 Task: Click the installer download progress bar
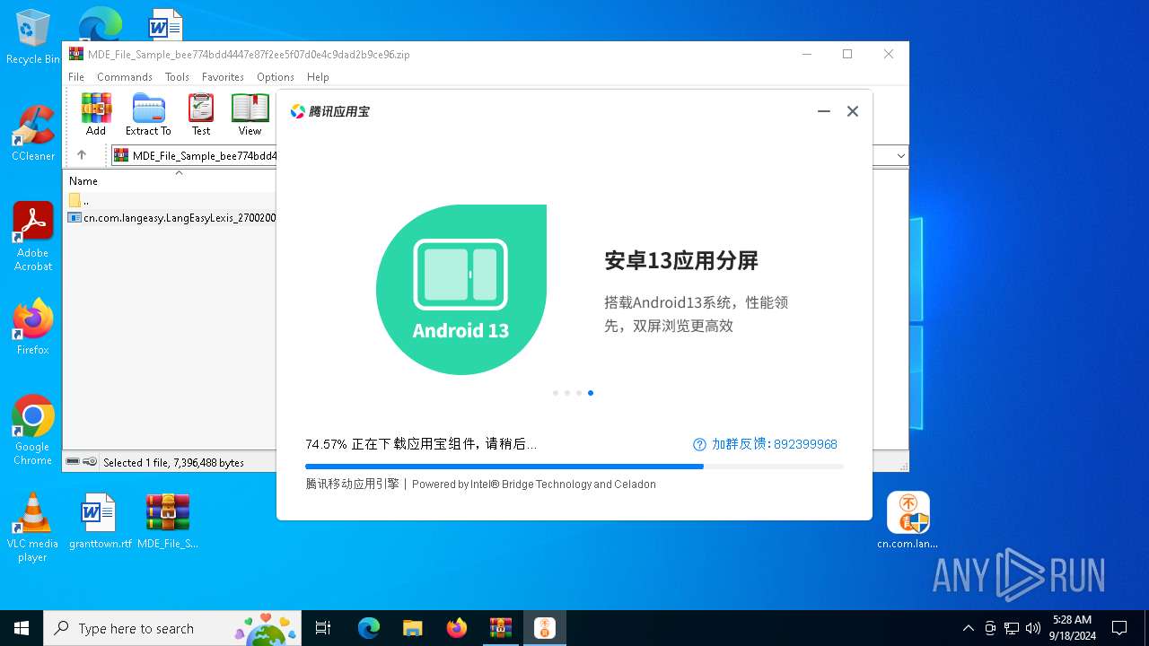tap(574, 467)
